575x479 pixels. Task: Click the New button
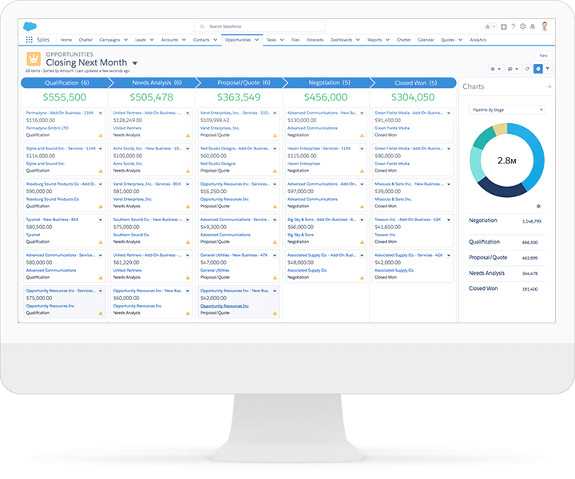click(543, 55)
